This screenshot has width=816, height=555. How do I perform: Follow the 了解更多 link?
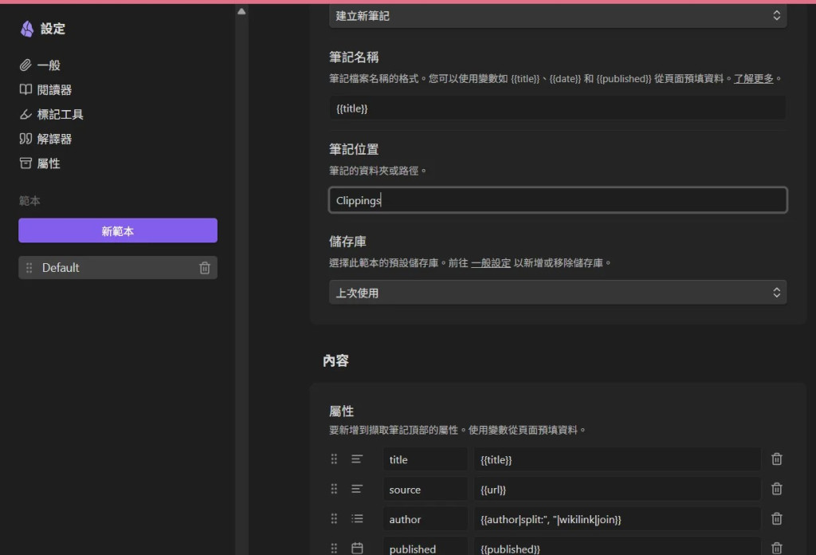click(754, 79)
